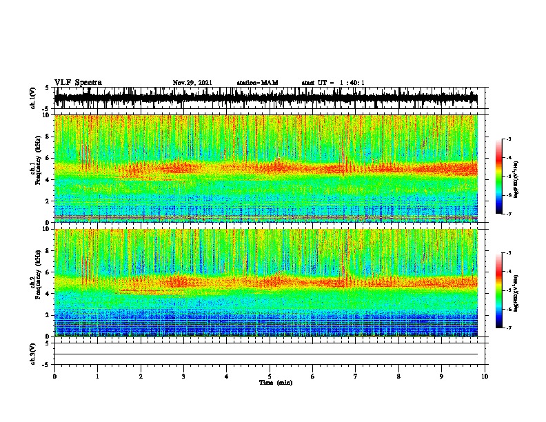Click the "VLF Spectra" plot title
546x422 pixels.
pos(78,82)
